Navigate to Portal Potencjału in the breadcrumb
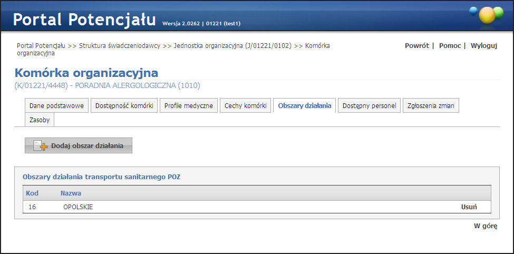This screenshot has height=254, width=514. (x=41, y=46)
